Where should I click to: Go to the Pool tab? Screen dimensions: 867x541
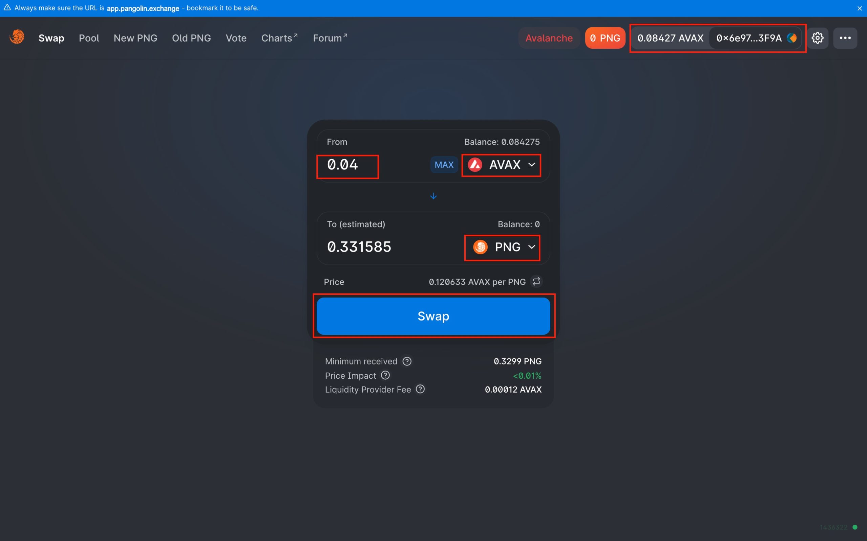pos(89,38)
